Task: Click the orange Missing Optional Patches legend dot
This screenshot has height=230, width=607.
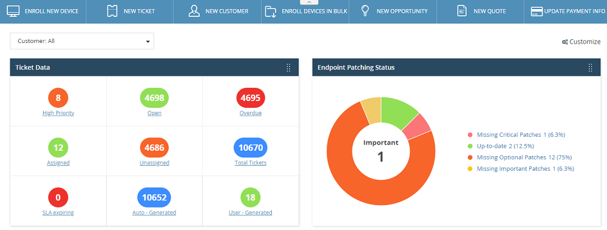Action: (470, 157)
